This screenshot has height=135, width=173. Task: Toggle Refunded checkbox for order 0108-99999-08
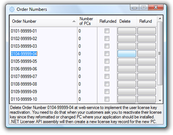[107, 84]
